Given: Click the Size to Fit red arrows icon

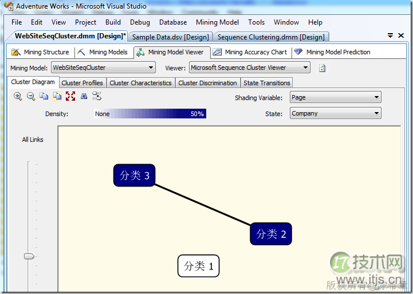Looking at the screenshot, I should pos(70,97).
